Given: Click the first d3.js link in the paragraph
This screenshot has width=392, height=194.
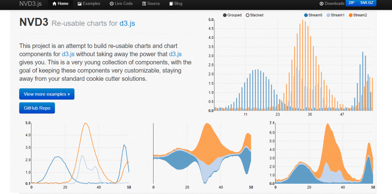Looking at the screenshot, I should tap(68, 54).
